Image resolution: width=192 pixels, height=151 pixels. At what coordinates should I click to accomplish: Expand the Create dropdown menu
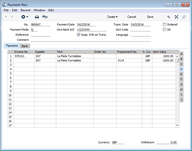[x=112, y=17]
